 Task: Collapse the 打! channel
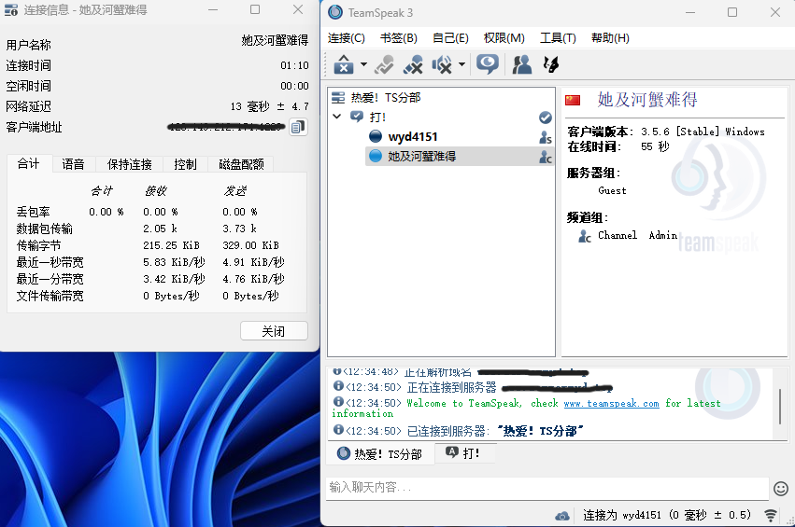[336, 117]
